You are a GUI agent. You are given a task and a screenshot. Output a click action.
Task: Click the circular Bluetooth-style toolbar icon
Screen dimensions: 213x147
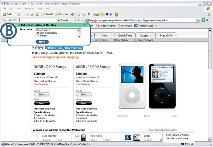click(x=84, y=14)
